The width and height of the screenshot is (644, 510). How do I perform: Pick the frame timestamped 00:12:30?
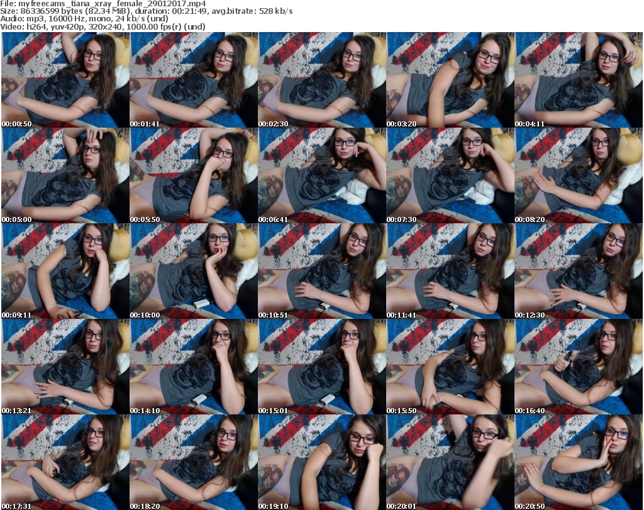point(579,272)
